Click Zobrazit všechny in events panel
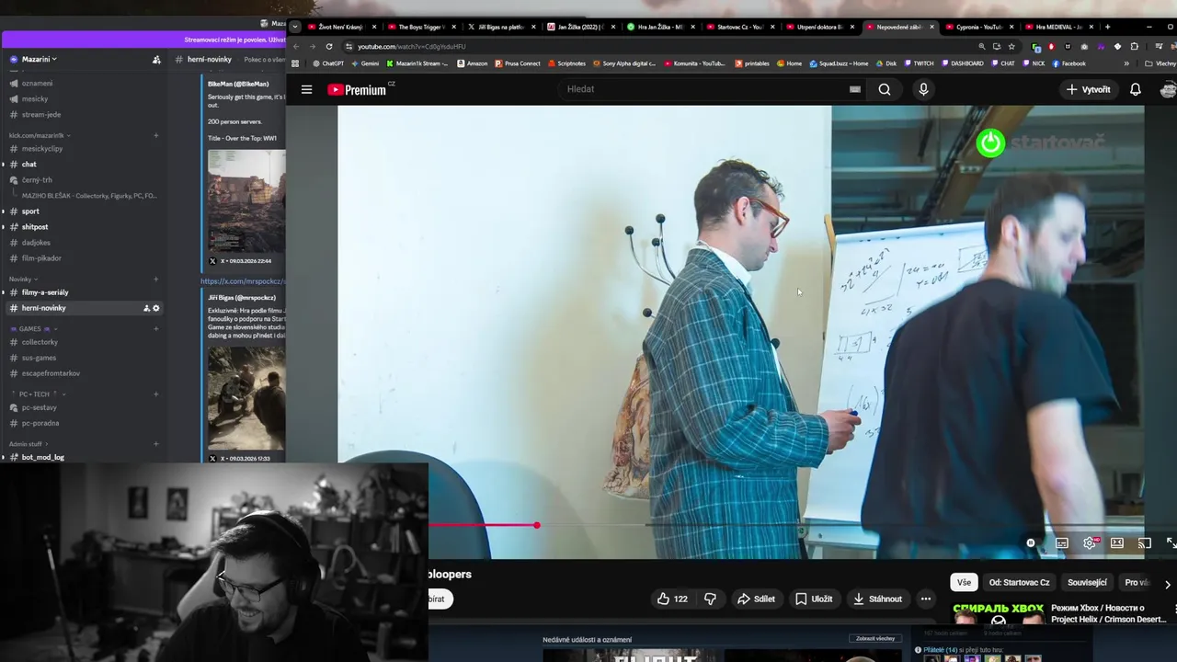 click(x=875, y=638)
